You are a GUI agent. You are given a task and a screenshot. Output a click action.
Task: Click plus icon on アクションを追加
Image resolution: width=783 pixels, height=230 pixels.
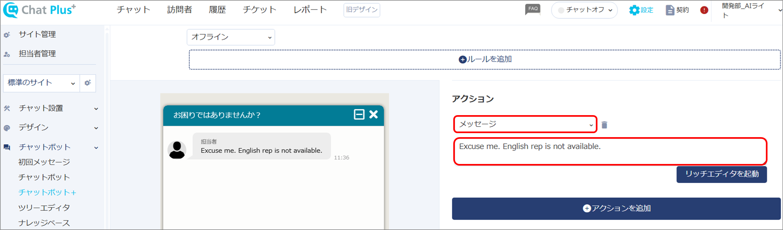(587, 209)
